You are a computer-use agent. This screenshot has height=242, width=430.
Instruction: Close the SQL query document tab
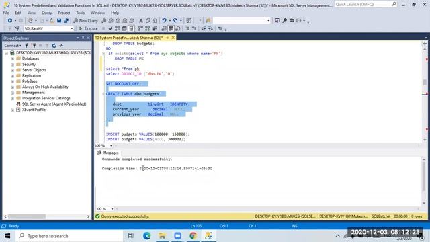[x=173, y=38]
